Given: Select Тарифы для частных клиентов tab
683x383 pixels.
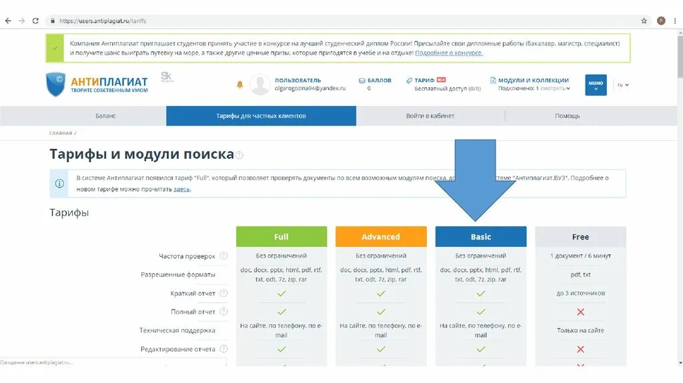Looking at the screenshot, I should tap(261, 116).
